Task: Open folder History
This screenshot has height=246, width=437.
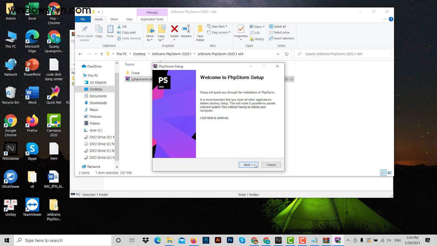Action: click(257, 39)
